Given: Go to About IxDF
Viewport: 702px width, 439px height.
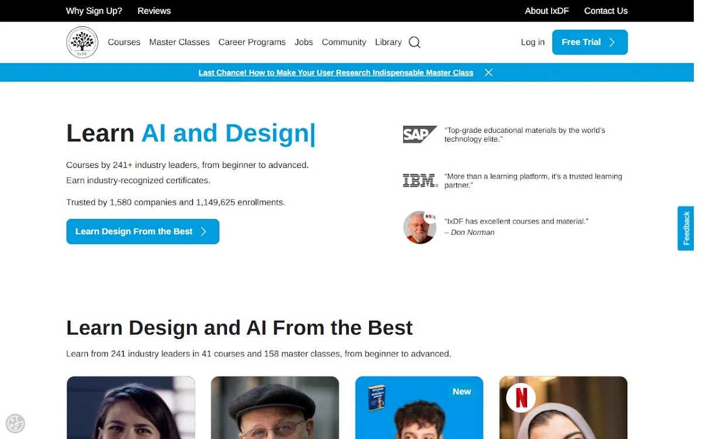Looking at the screenshot, I should point(547,11).
